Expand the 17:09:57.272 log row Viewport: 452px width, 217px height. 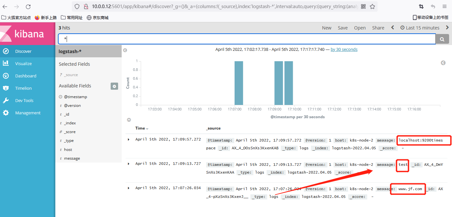coord(128,140)
